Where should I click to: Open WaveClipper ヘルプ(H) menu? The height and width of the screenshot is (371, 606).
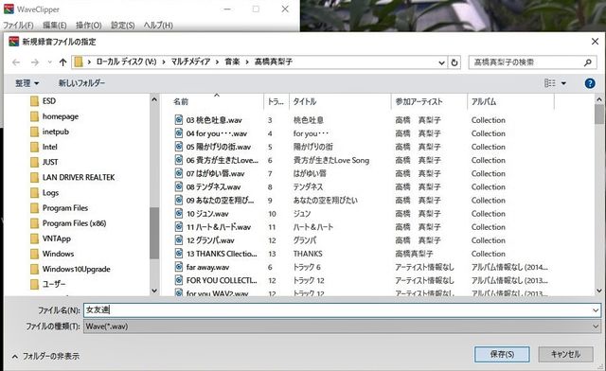[158, 26]
